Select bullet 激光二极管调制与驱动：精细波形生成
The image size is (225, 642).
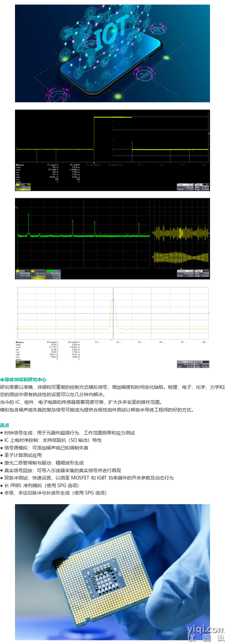[42, 463]
